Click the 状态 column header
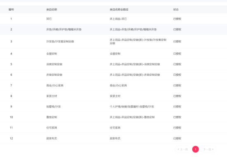The image size is (227, 157). pos(176,9)
